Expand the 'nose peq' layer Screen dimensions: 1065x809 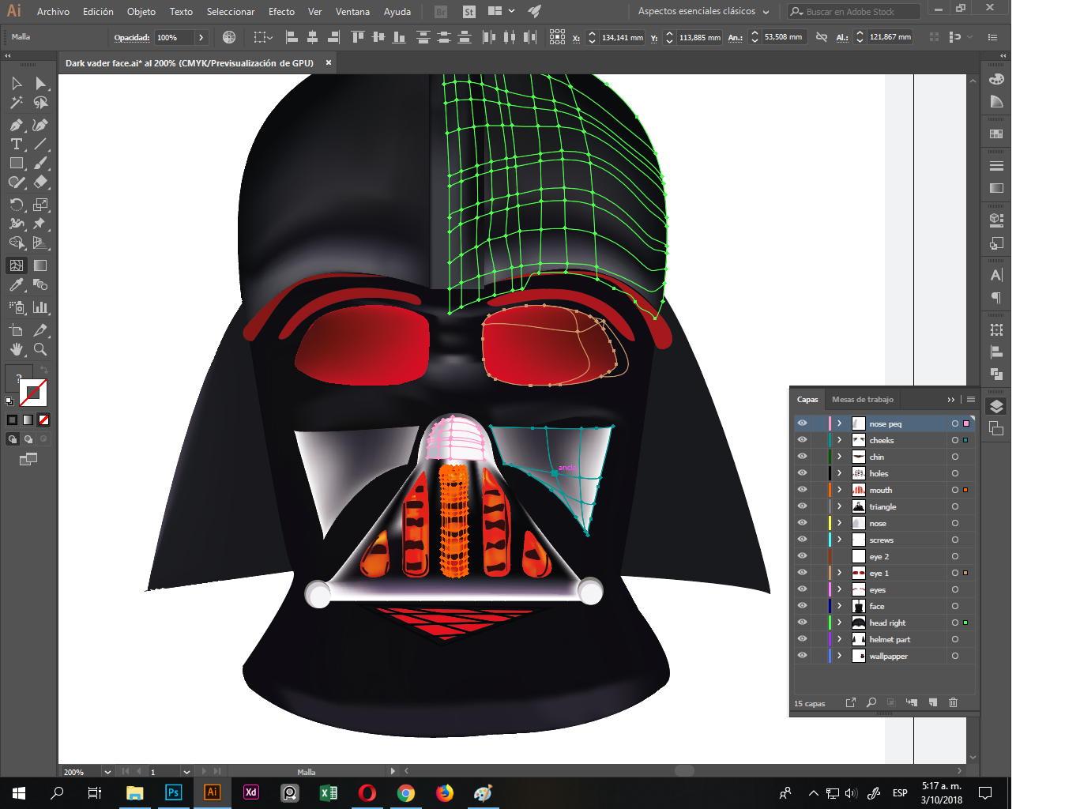point(840,423)
